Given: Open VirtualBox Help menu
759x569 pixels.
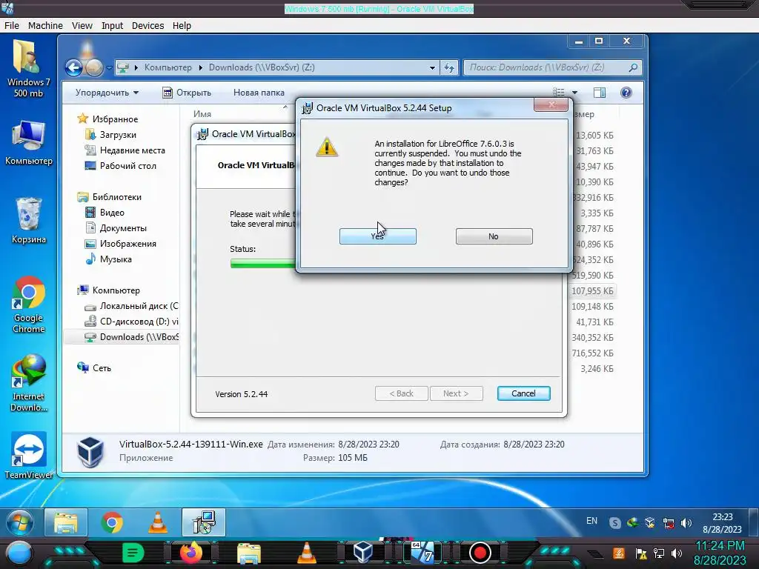Looking at the screenshot, I should tap(182, 26).
